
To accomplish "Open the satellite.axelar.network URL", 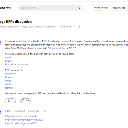I will [21, 116].
